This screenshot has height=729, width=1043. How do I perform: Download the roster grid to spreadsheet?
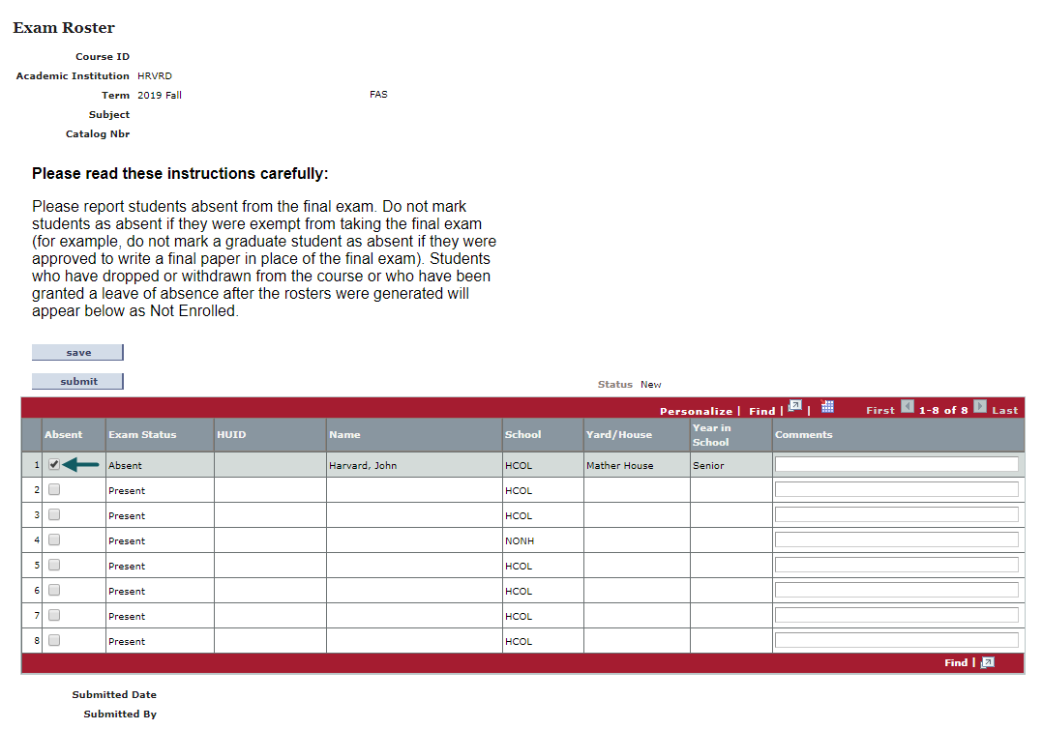coord(827,407)
